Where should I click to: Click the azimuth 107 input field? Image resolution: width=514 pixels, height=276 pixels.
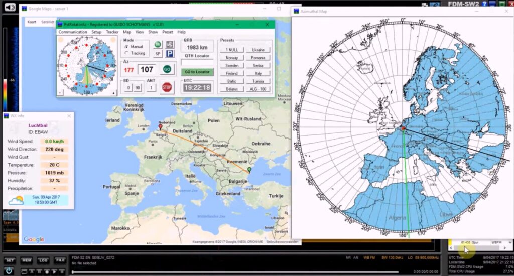(x=147, y=69)
